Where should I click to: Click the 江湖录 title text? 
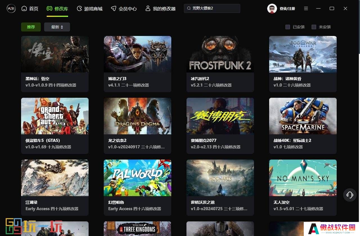[31, 202]
